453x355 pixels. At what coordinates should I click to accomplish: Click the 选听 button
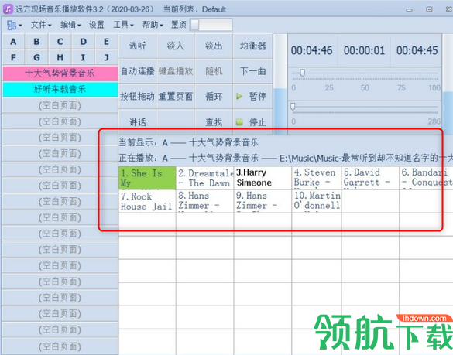click(x=137, y=46)
